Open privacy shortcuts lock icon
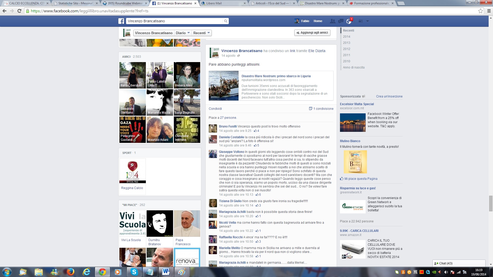This screenshot has height=277, width=493. (361, 21)
